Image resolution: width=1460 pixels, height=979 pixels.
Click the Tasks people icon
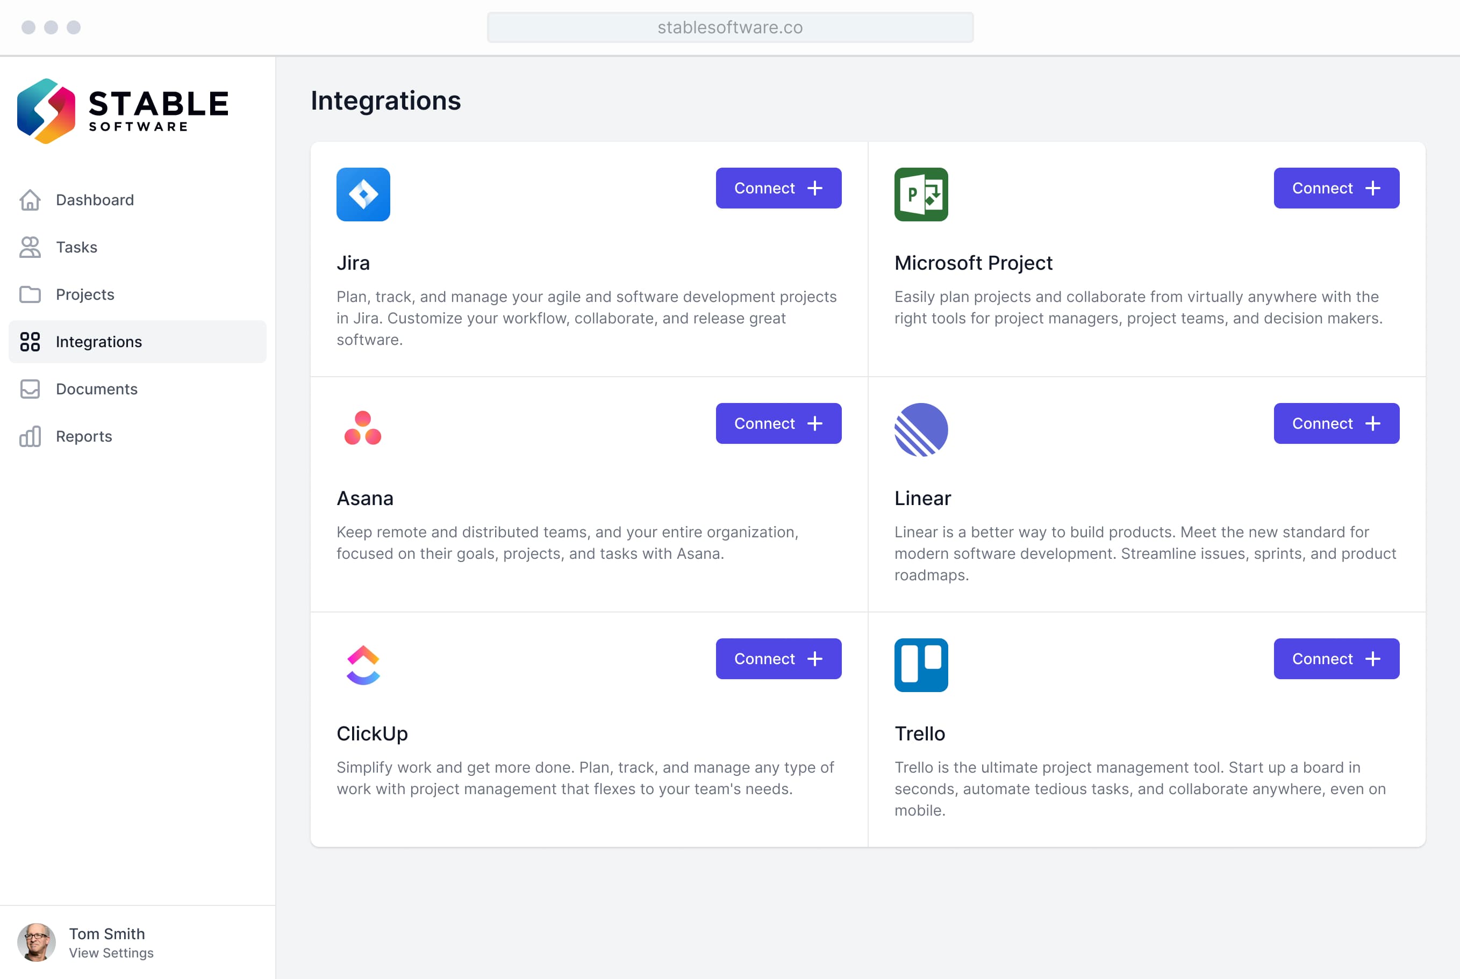pyautogui.click(x=30, y=247)
